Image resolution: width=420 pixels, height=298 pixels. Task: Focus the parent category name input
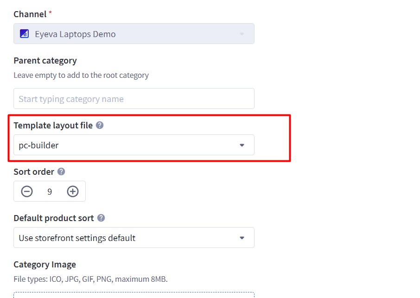pyautogui.click(x=134, y=99)
